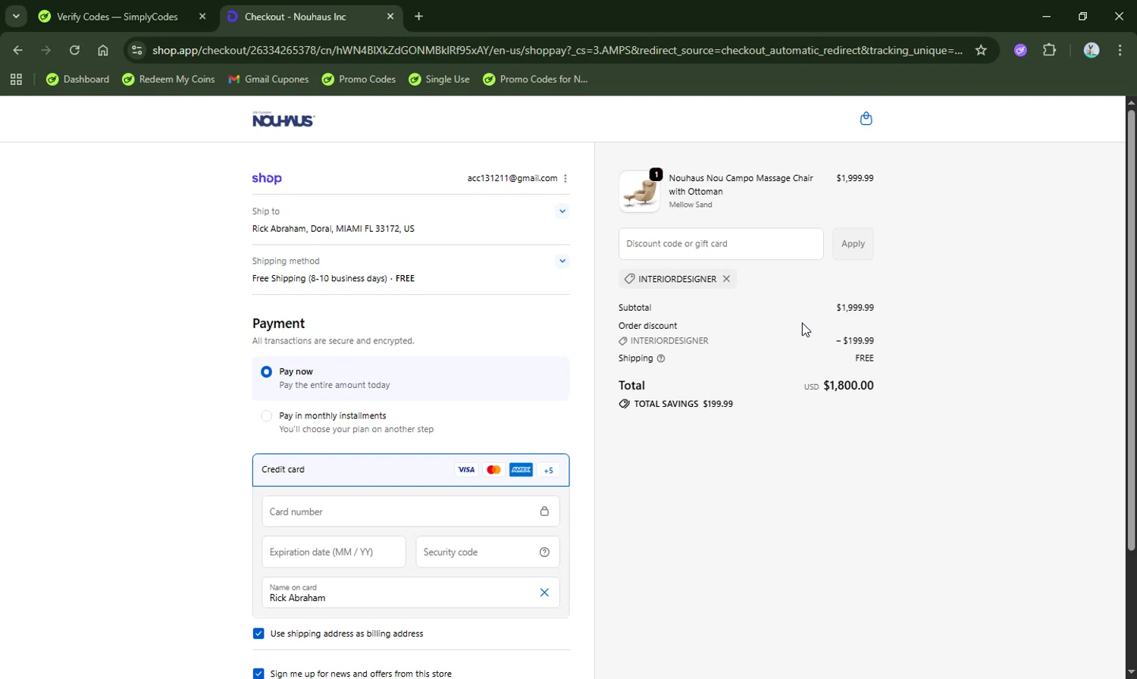This screenshot has height=679, width=1137.
Task: Click the Name on card field
Action: (x=410, y=593)
